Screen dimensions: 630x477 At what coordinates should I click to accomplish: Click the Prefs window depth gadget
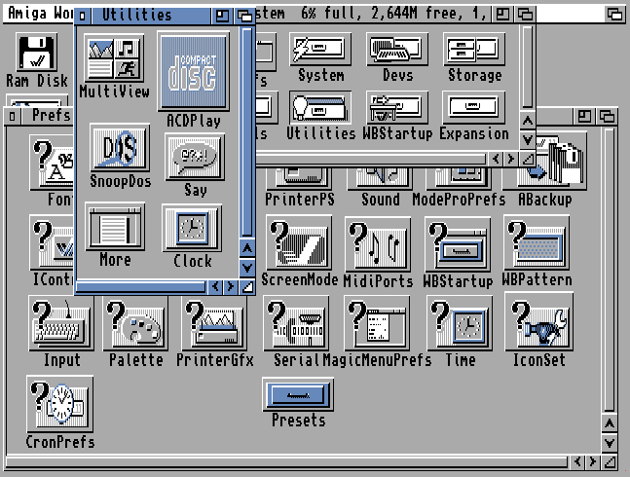607,116
